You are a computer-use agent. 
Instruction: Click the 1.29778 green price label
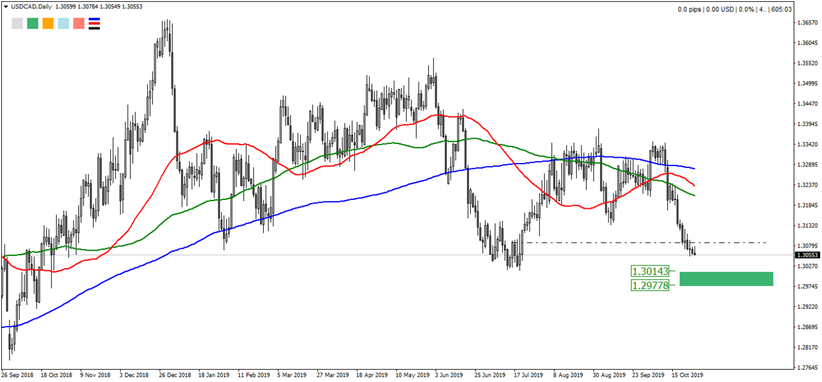650,285
